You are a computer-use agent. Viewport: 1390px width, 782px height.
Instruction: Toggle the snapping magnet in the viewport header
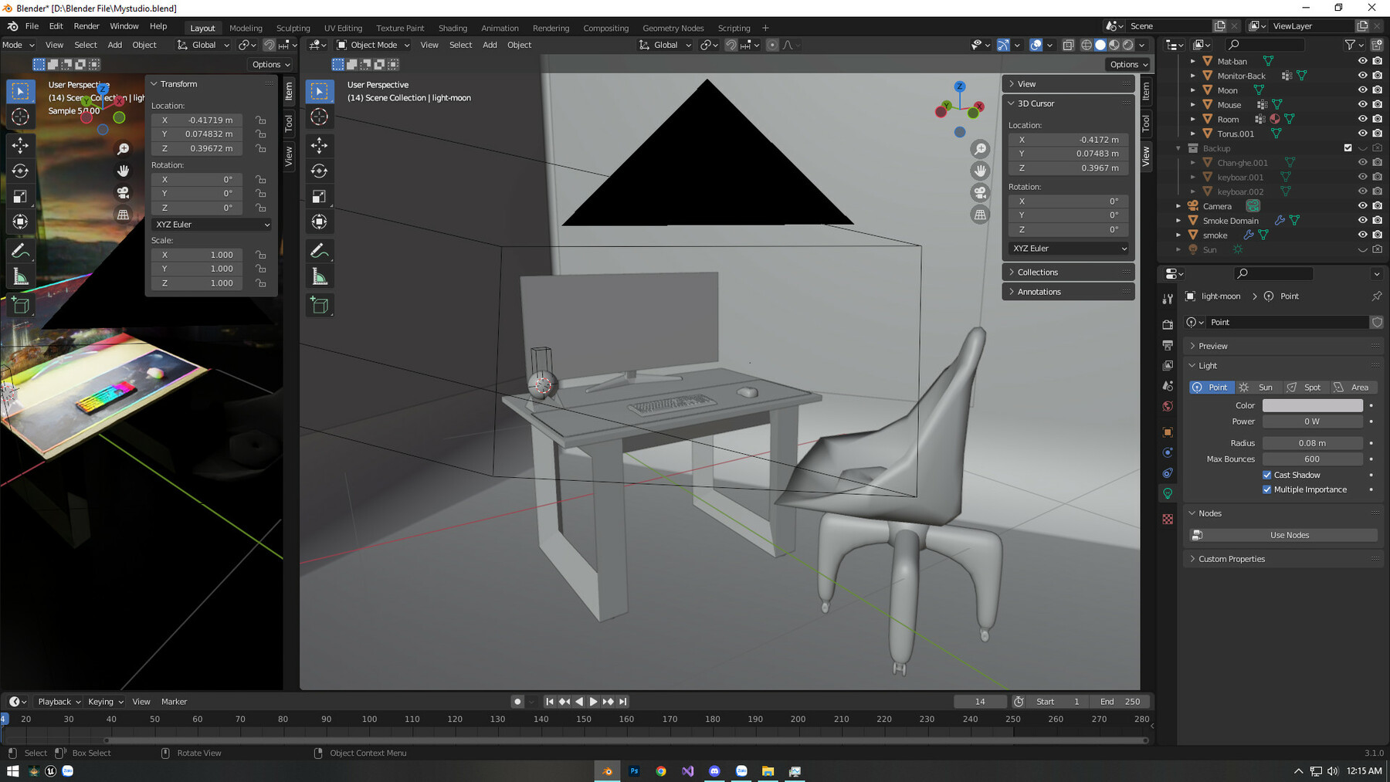pyautogui.click(x=731, y=45)
